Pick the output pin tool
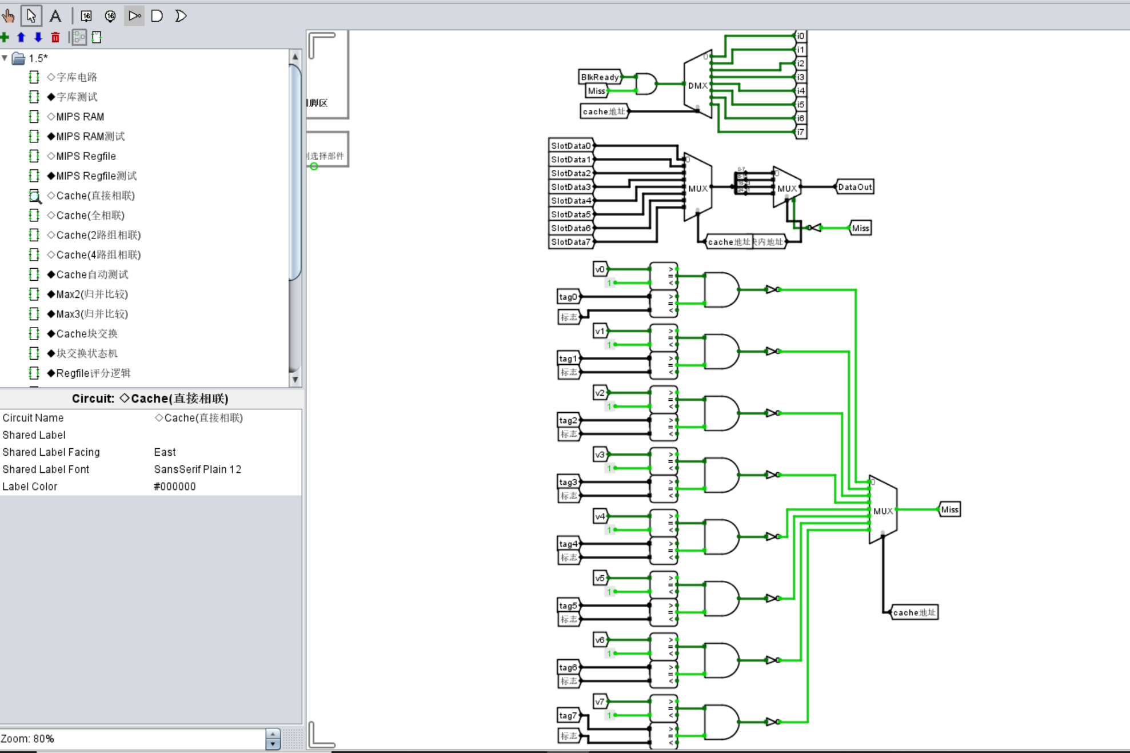Image resolution: width=1130 pixels, height=753 pixels. click(x=110, y=15)
